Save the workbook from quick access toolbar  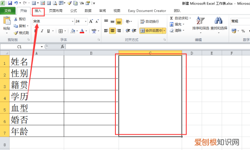[x=10, y=3]
